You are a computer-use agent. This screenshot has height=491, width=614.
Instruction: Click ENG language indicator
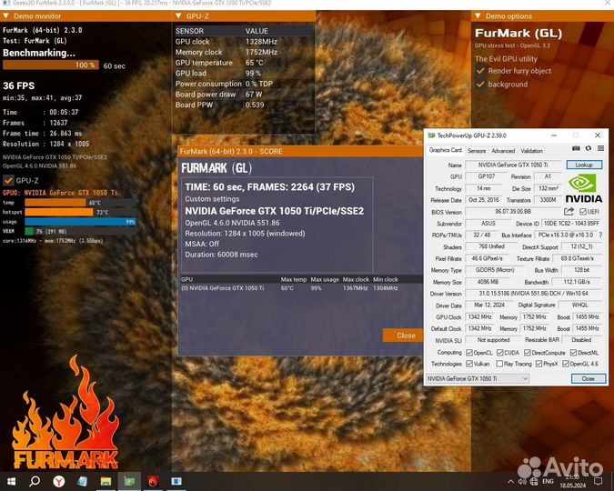point(548,482)
